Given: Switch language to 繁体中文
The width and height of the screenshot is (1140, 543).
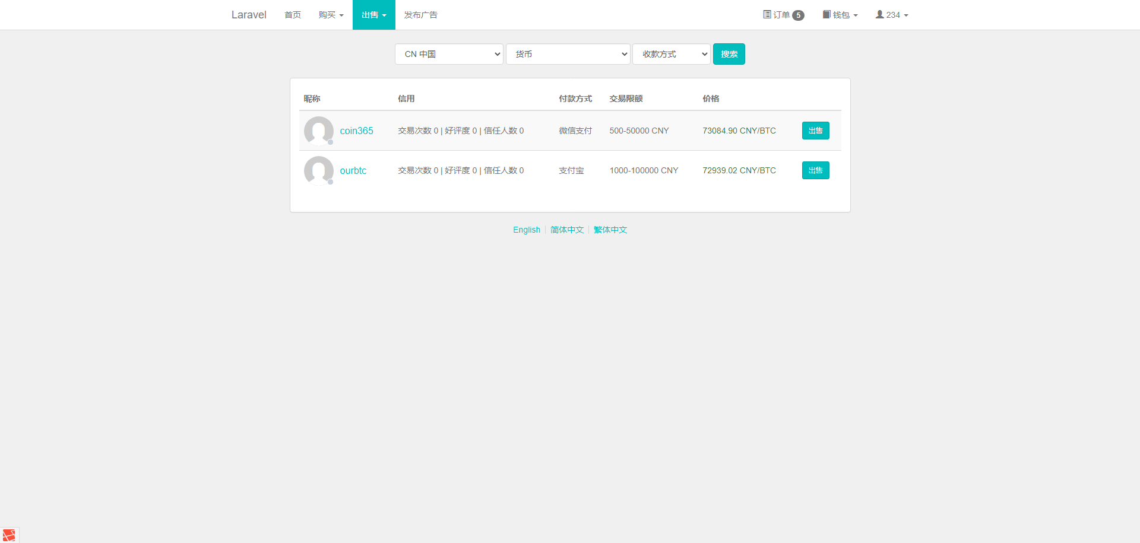Looking at the screenshot, I should (x=610, y=230).
